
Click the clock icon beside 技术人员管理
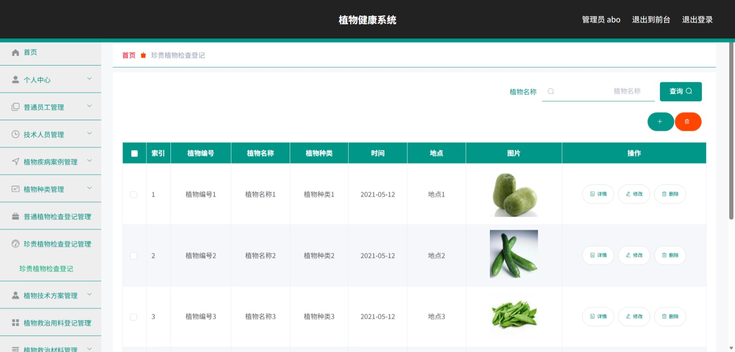(x=15, y=134)
